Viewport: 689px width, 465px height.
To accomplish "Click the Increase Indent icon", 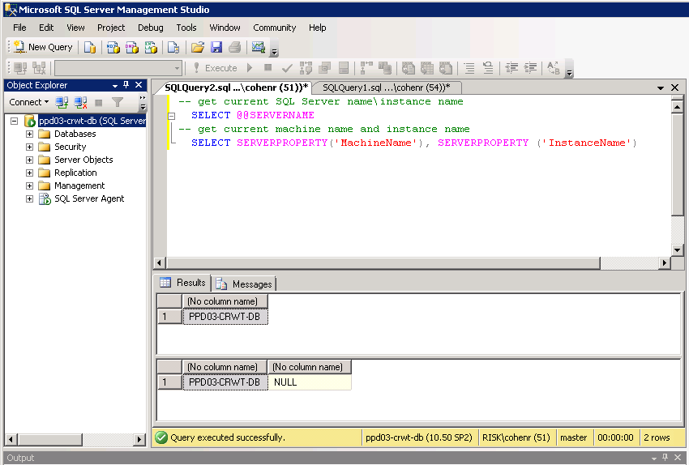I will (x=530, y=68).
